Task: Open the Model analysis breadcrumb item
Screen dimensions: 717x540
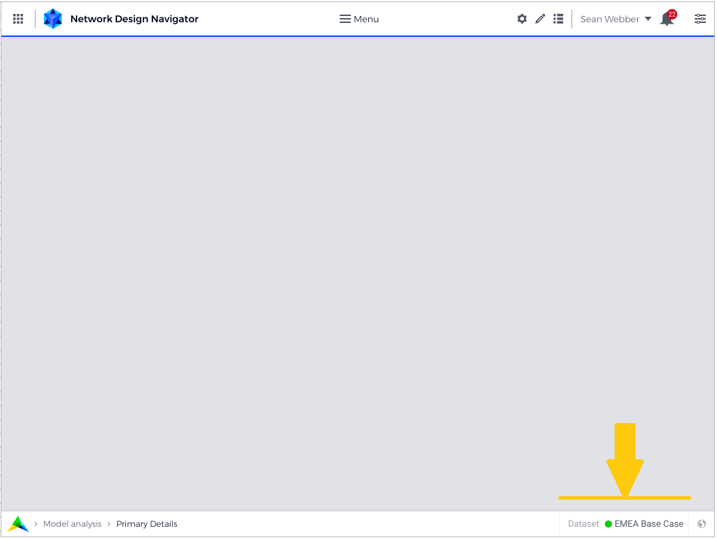Action: click(72, 524)
